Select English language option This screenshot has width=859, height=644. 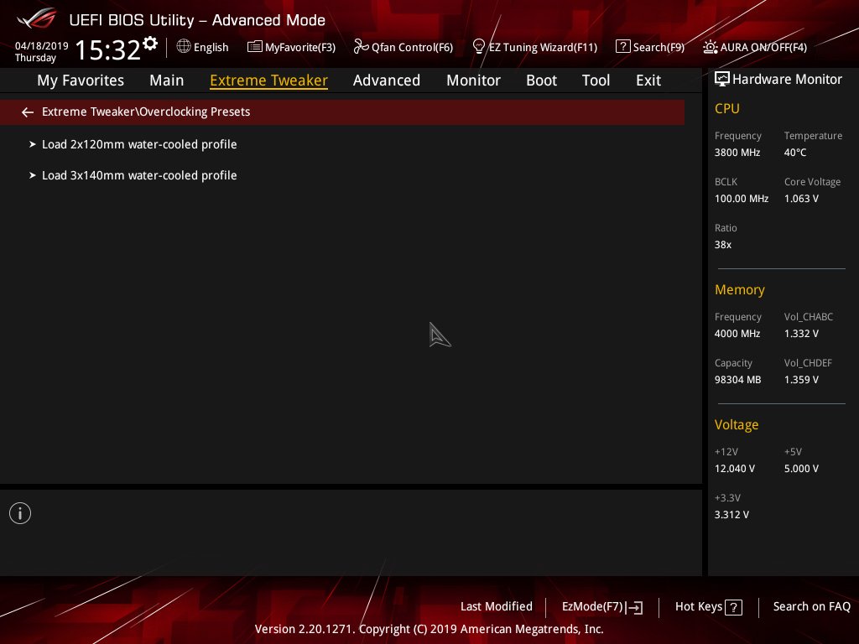(211, 48)
